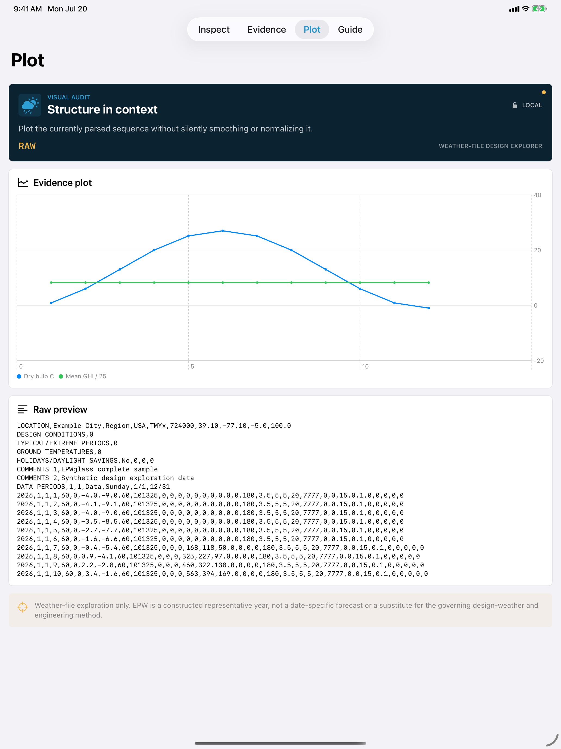Viewport: 561px width, 749px height.
Task: Click the LOCATION,Example City line
Action: click(154, 426)
